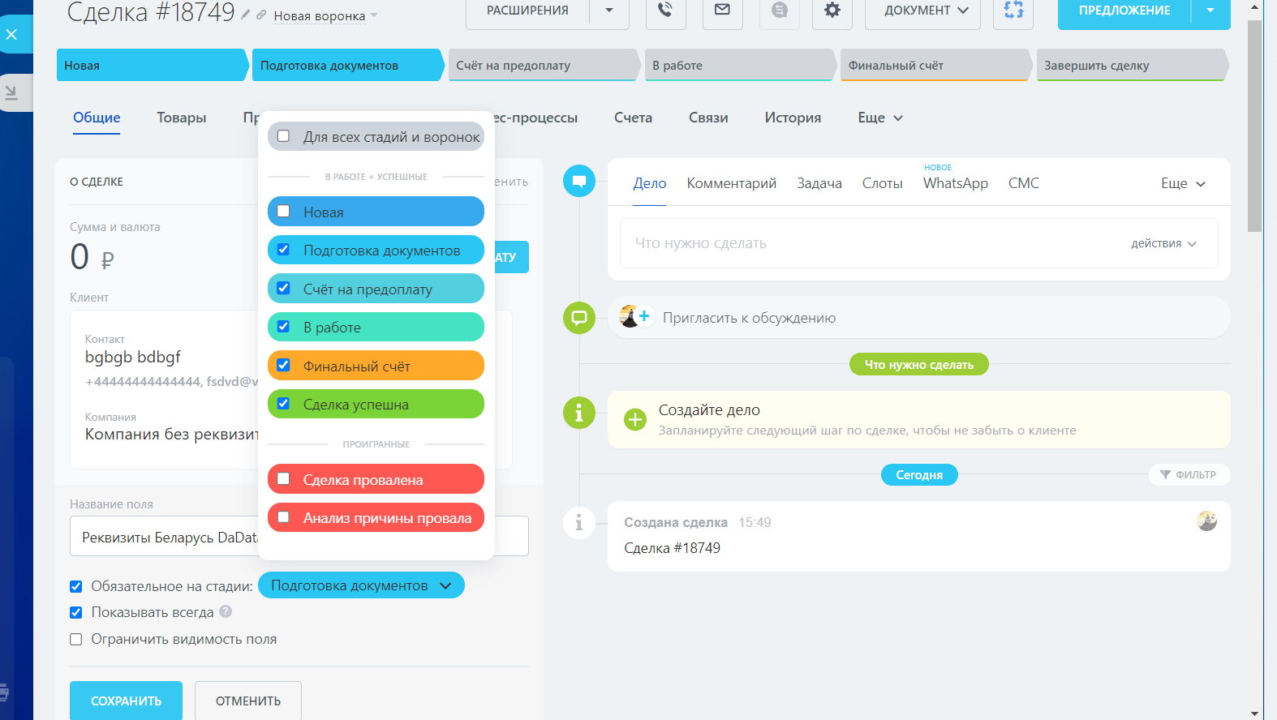This screenshot has width=1277, height=720.
Task: Open deal settings gear icon
Action: point(832,11)
